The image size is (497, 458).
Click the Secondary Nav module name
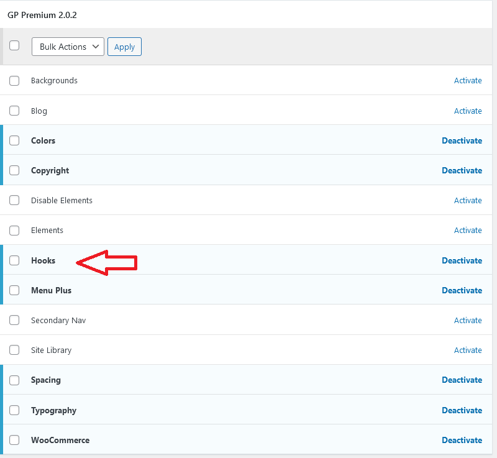(x=58, y=320)
